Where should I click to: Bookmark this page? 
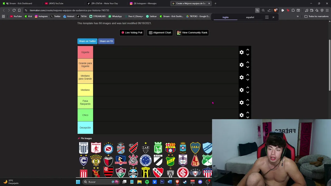[x=19, y=10]
